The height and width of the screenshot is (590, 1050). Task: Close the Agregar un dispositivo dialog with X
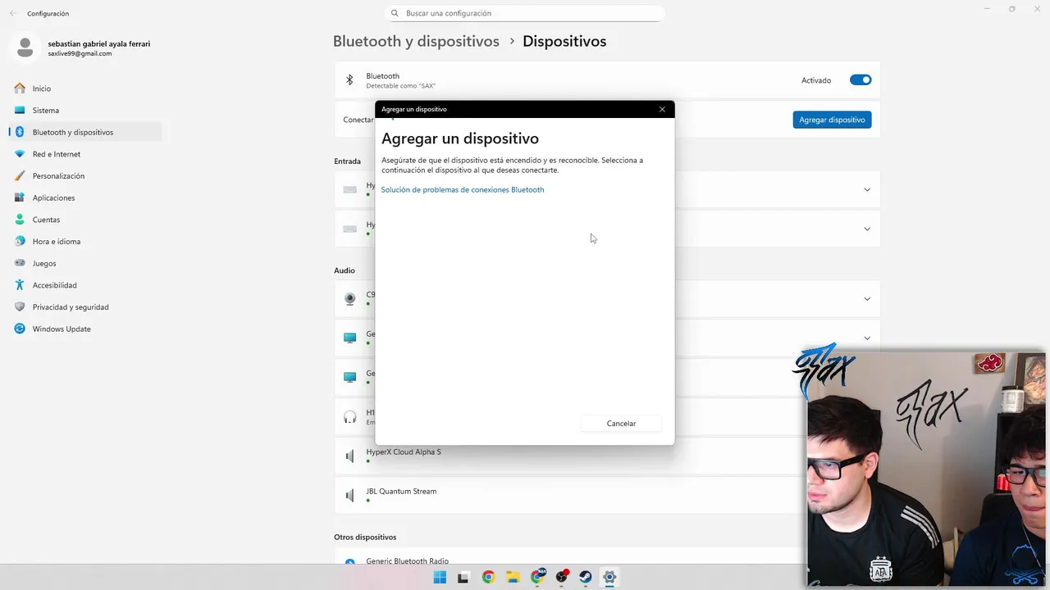pyautogui.click(x=662, y=109)
